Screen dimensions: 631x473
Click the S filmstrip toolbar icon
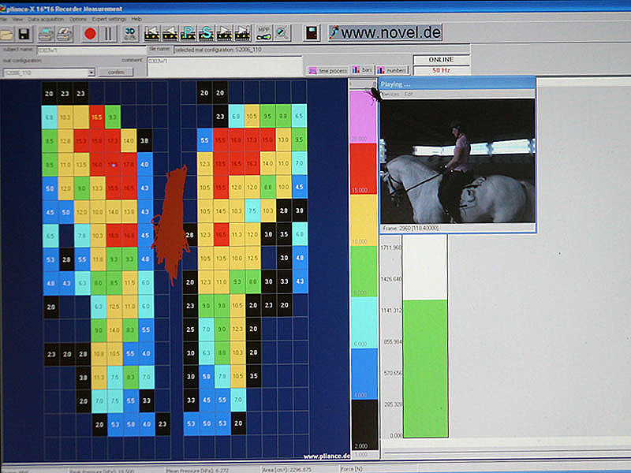click(x=207, y=33)
